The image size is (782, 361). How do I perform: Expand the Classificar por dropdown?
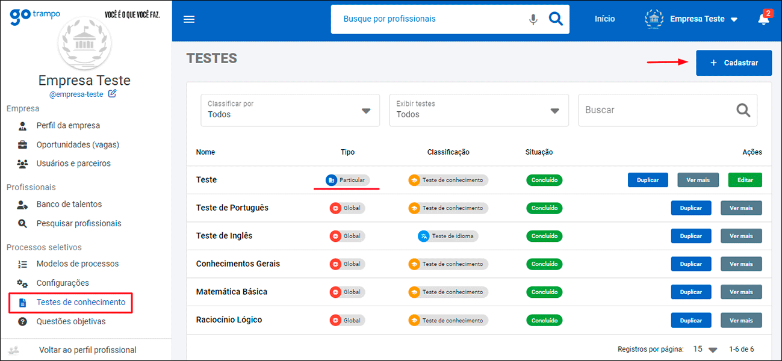click(290, 110)
